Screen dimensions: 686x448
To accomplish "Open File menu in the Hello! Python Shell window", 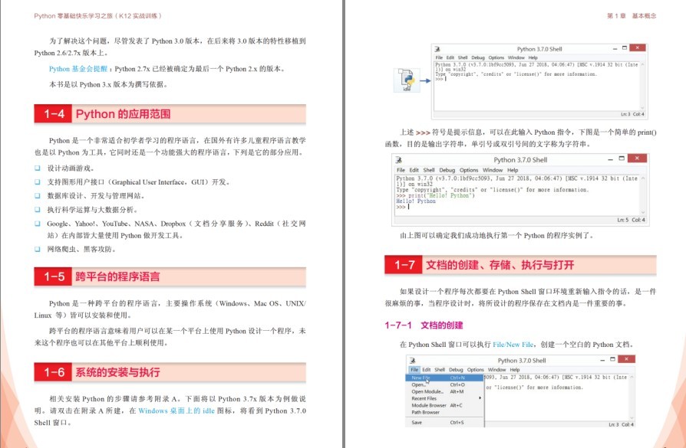I will (401, 170).
